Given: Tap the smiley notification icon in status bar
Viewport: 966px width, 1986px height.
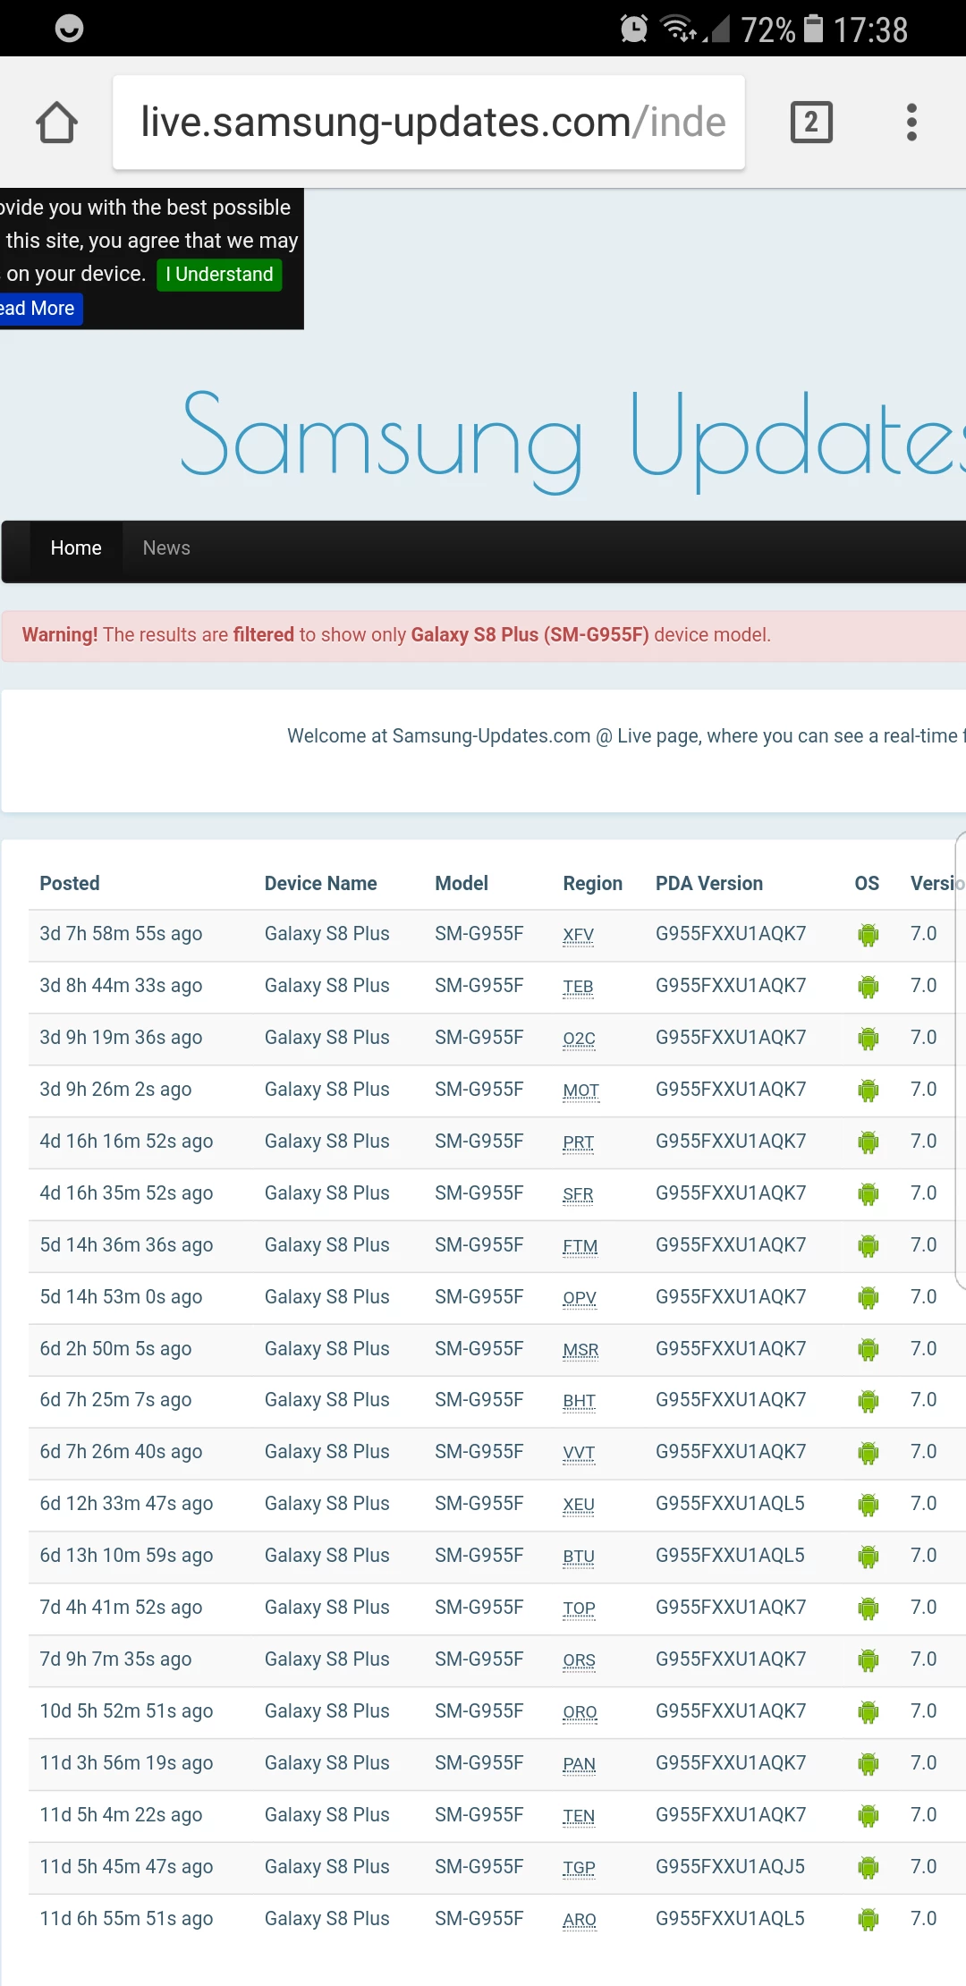Looking at the screenshot, I should (x=69, y=29).
